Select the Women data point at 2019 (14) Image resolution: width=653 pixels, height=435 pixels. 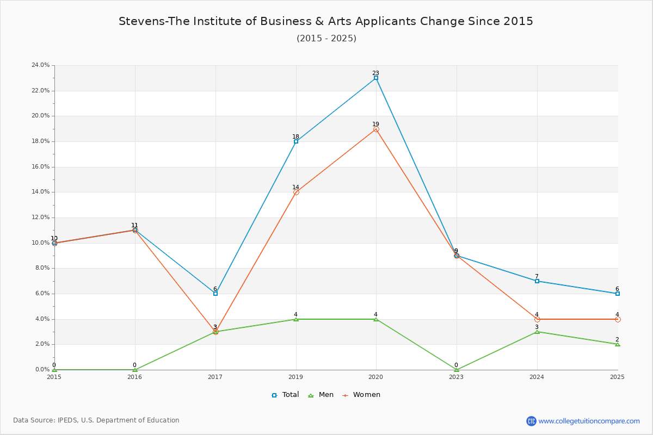point(296,192)
